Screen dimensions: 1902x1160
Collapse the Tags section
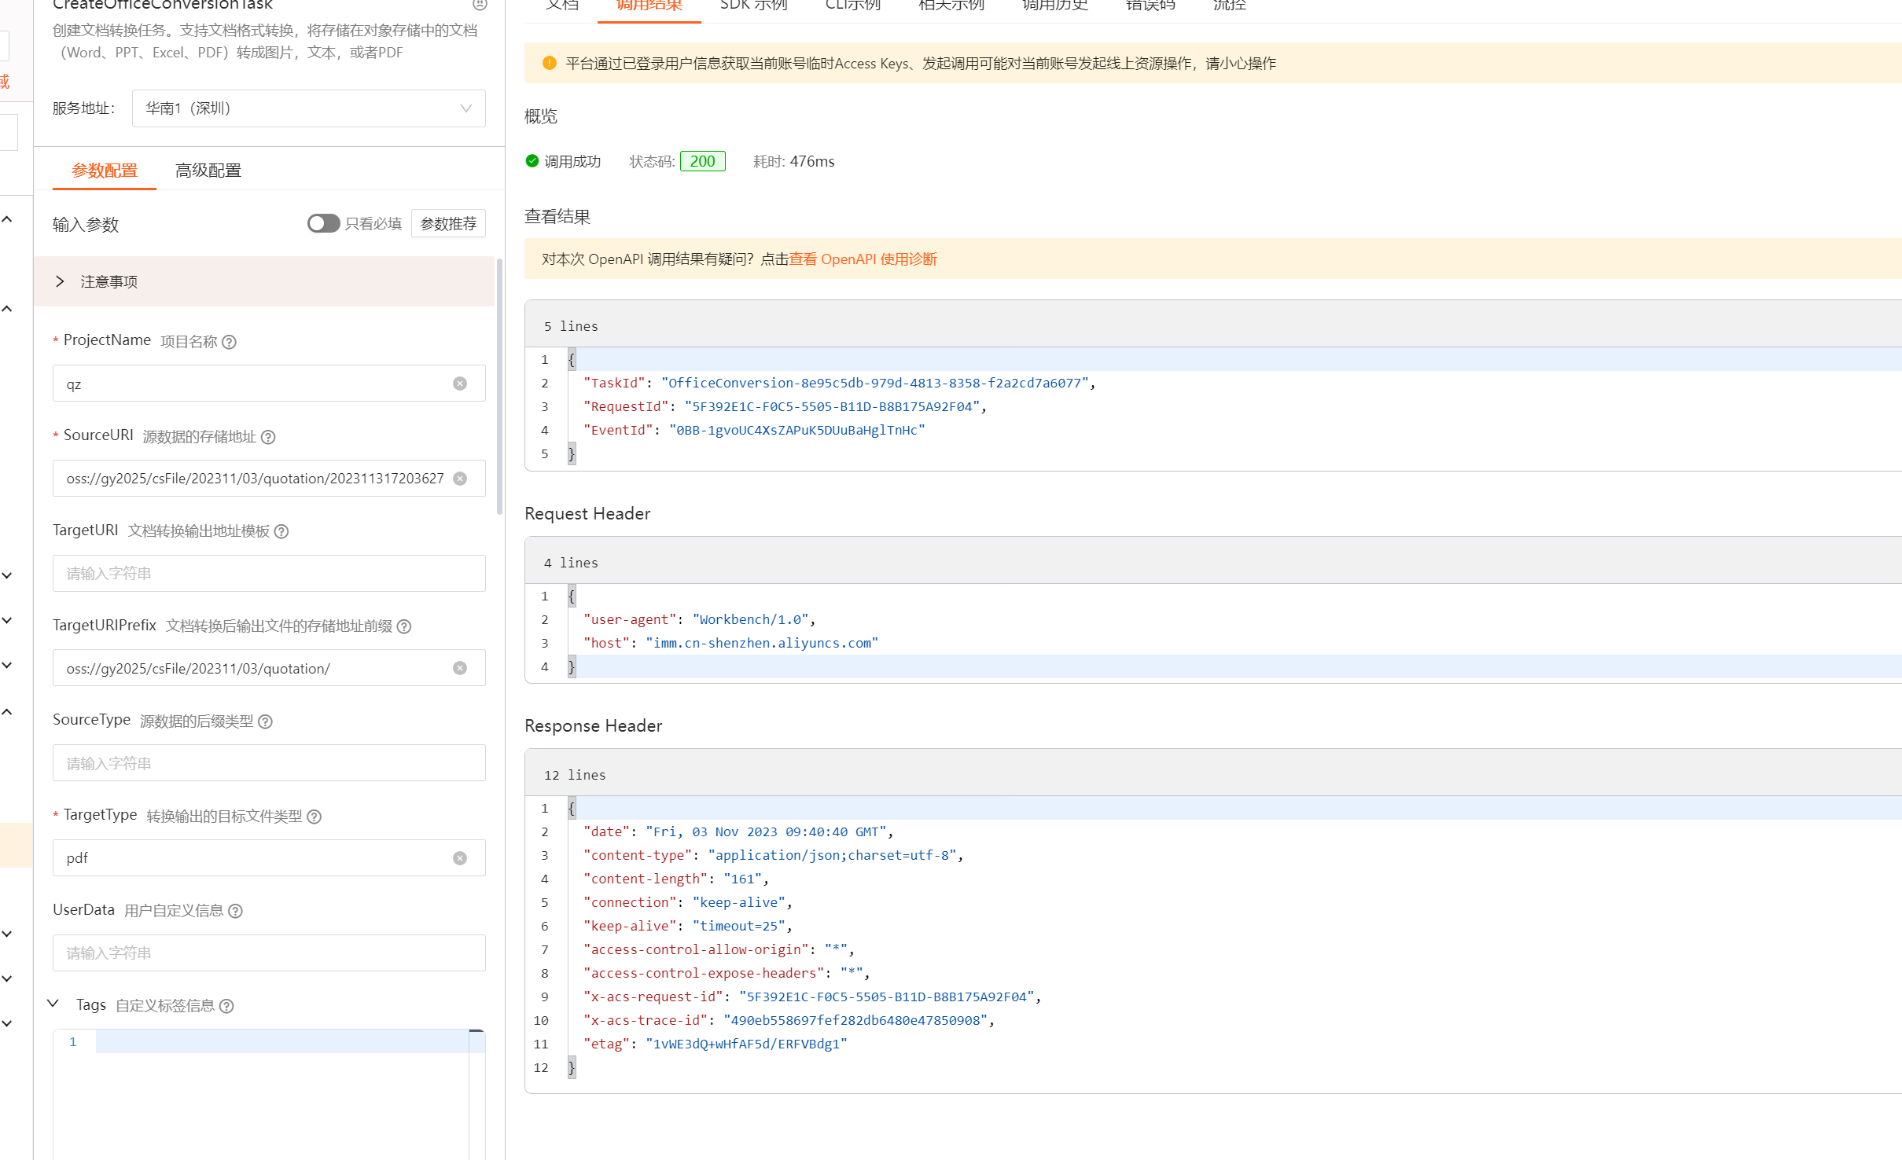[x=53, y=1004]
